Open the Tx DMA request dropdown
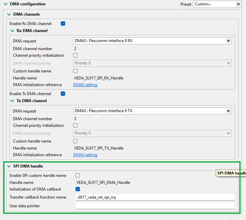Viewport: 246px width, 220px height. pos(228,111)
